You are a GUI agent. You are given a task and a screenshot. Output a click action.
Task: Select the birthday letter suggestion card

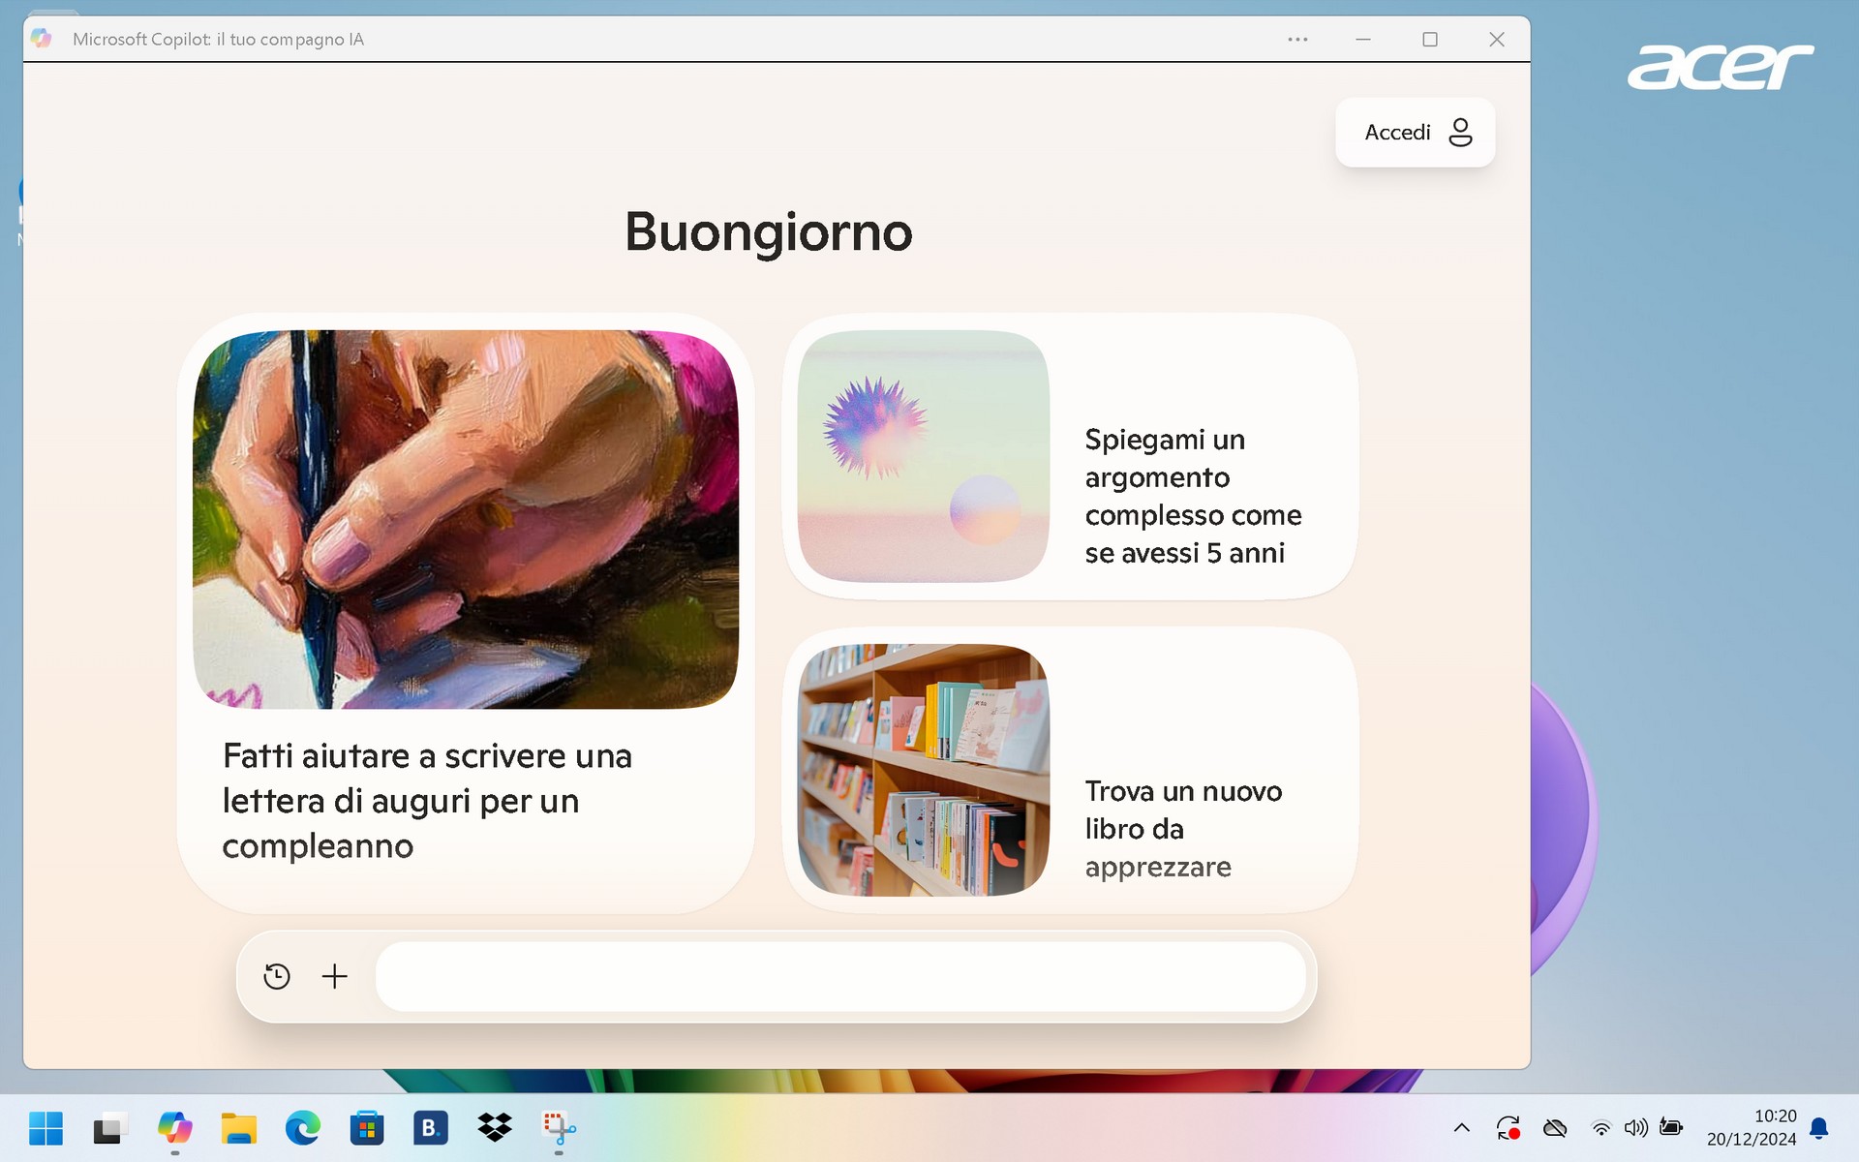(427, 800)
